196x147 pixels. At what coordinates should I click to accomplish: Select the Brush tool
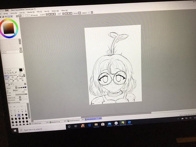[16, 76]
